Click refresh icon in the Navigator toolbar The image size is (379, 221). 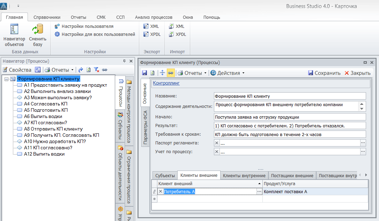click(x=89, y=70)
